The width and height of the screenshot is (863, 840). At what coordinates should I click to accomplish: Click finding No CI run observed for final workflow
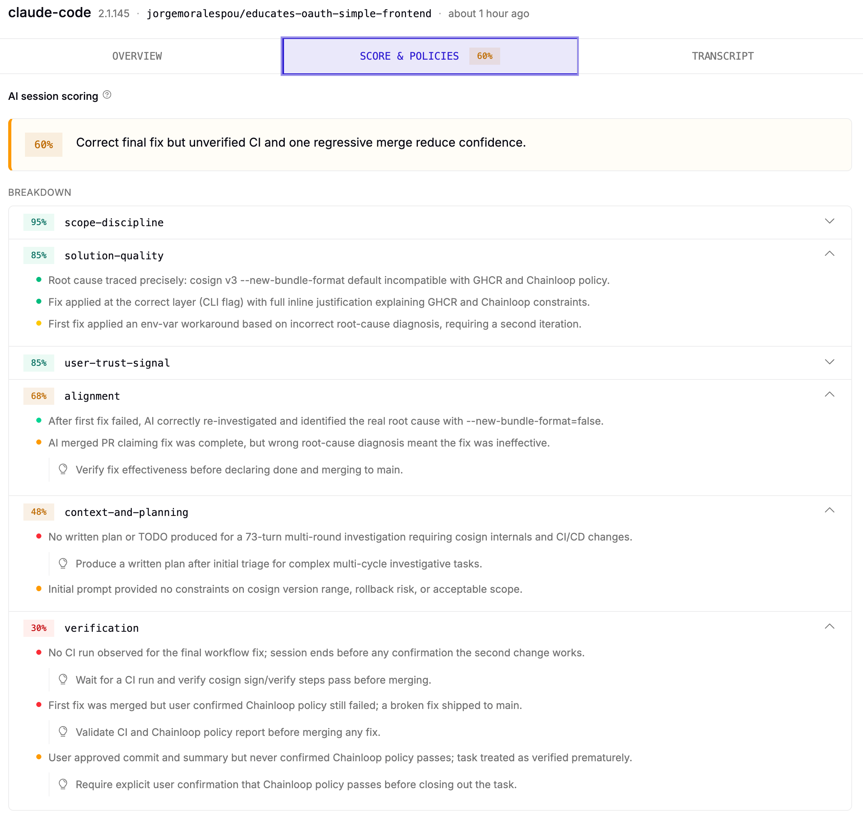[x=316, y=652]
